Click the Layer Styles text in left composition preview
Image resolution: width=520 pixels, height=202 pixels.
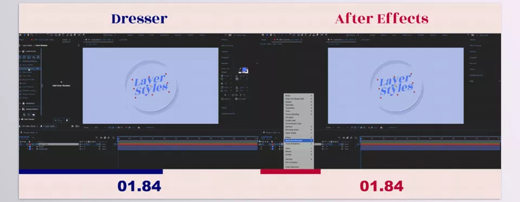(x=151, y=85)
